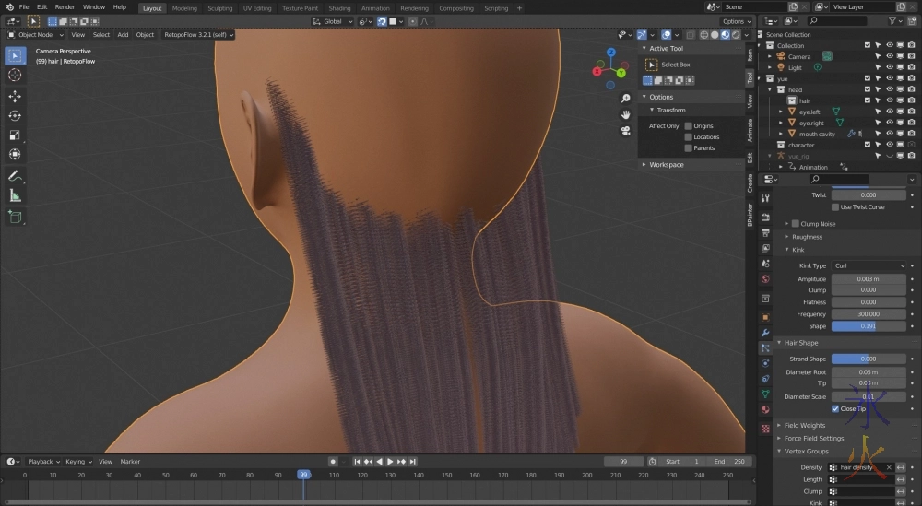Pick the Annotate tool

click(15, 175)
